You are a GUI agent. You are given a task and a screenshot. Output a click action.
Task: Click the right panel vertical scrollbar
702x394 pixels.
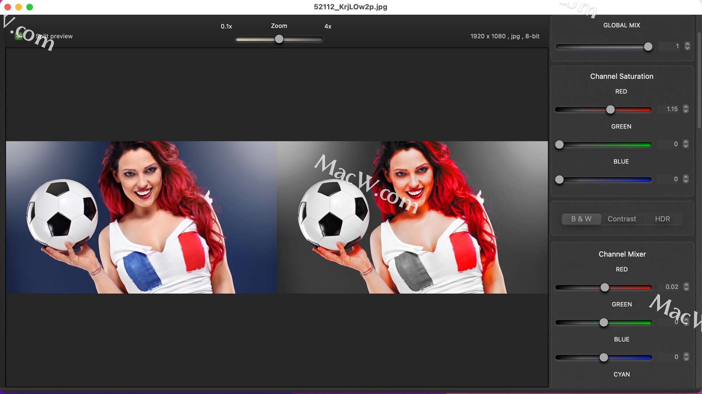pos(699,80)
